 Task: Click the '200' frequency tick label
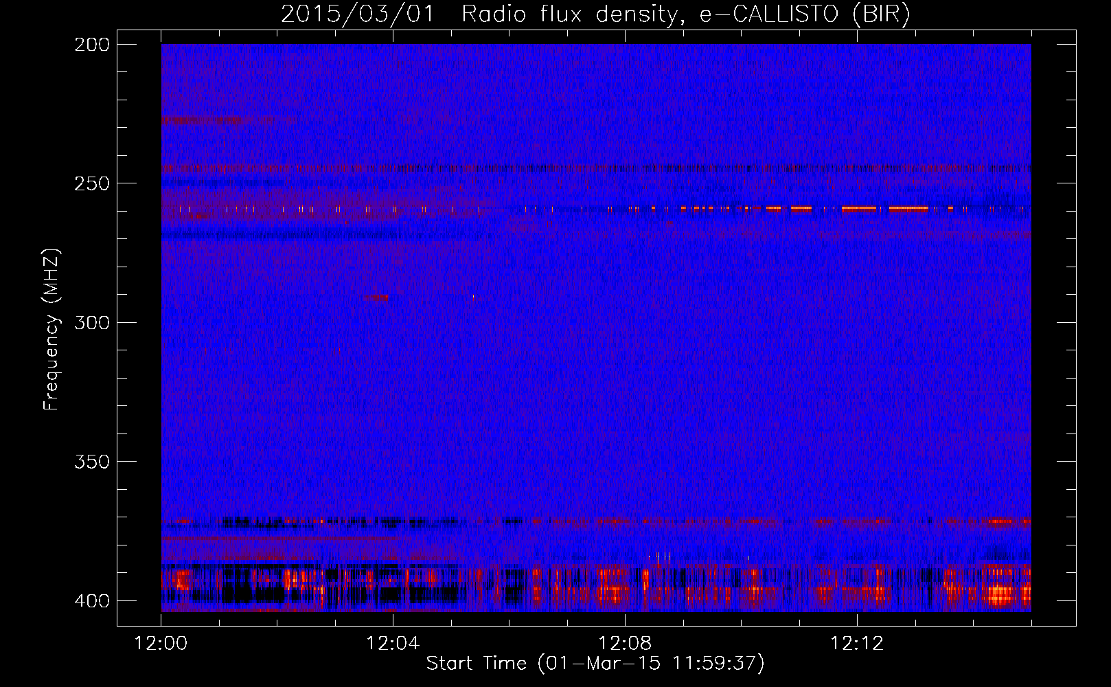91,45
